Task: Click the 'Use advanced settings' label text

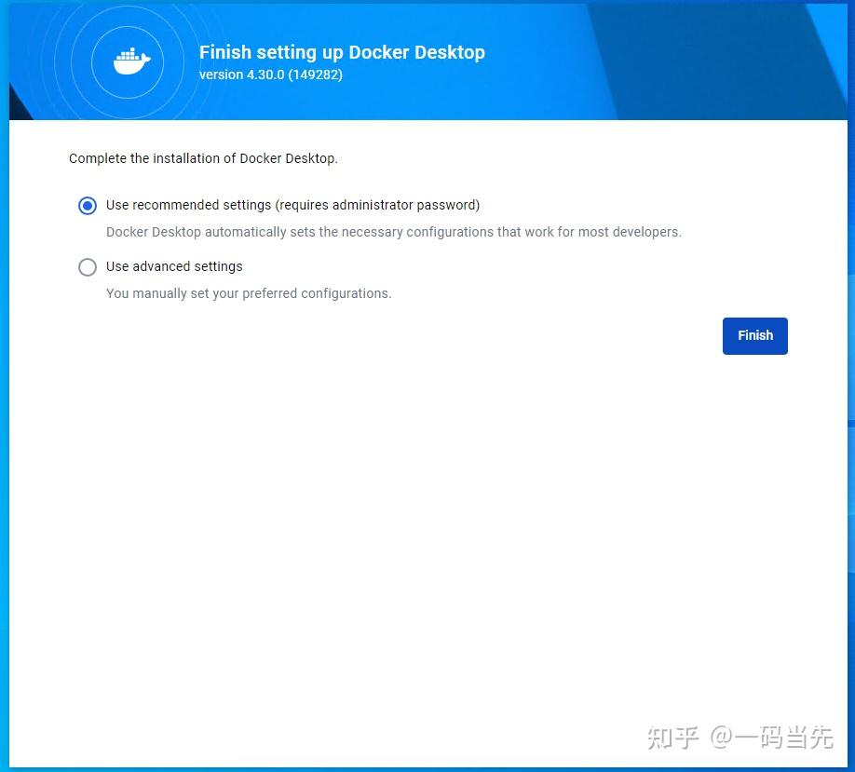Action: coord(174,266)
